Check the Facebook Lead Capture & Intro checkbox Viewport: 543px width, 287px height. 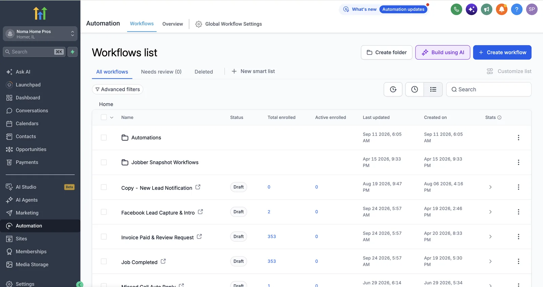pyautogui.click(x=104, y=212)
